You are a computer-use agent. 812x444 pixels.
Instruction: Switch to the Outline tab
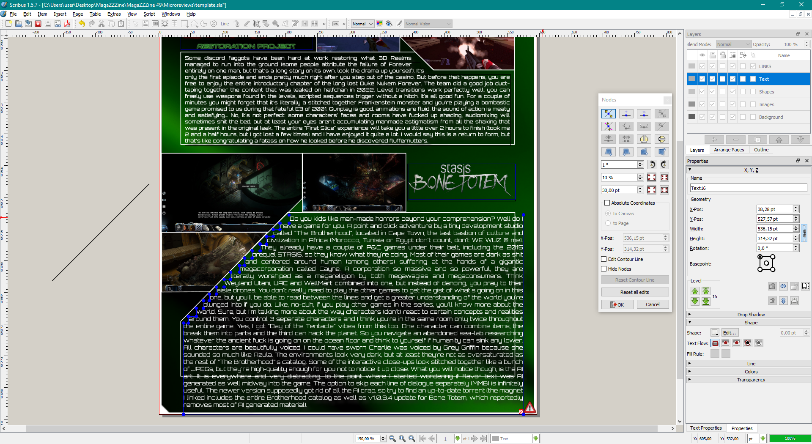pyautogui.click(x=761, y=150)
